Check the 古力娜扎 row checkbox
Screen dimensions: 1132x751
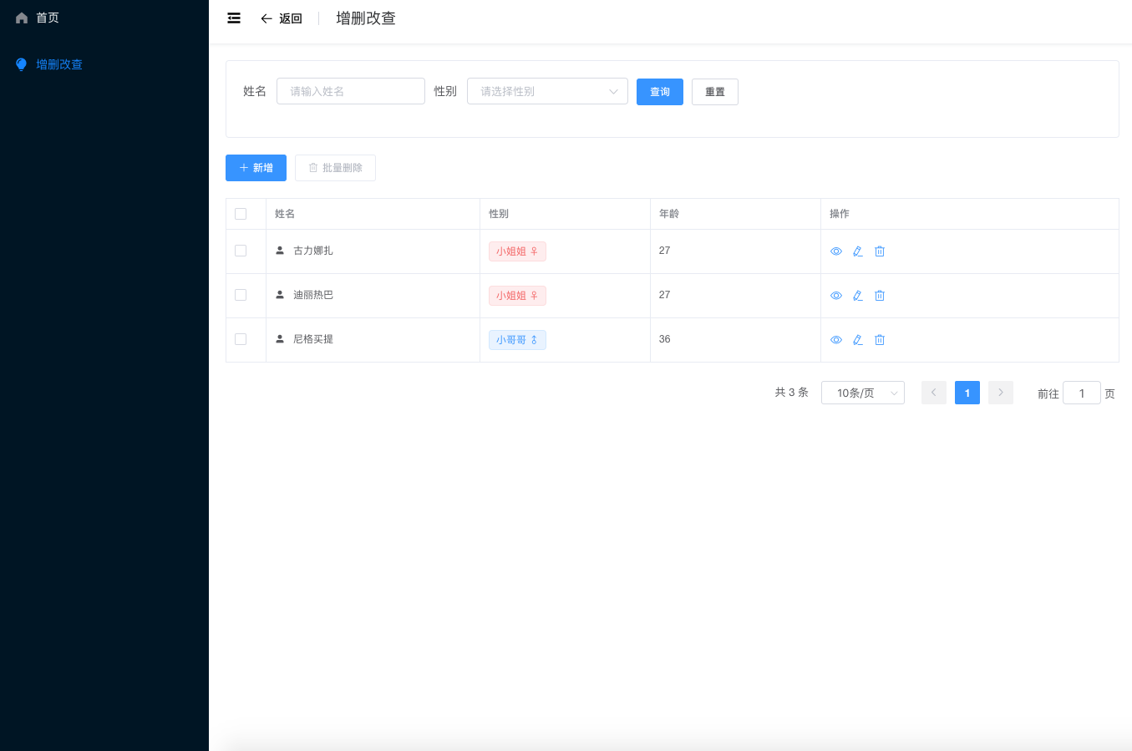(241, 251)
